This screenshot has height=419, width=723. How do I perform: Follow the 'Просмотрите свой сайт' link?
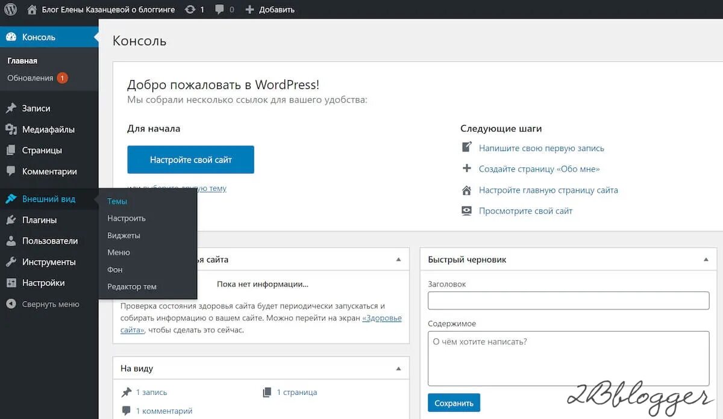(x=525, y=211)
